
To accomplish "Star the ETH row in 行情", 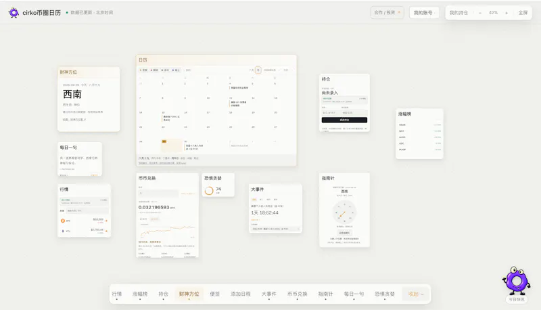I will click(x=106, y=231).
